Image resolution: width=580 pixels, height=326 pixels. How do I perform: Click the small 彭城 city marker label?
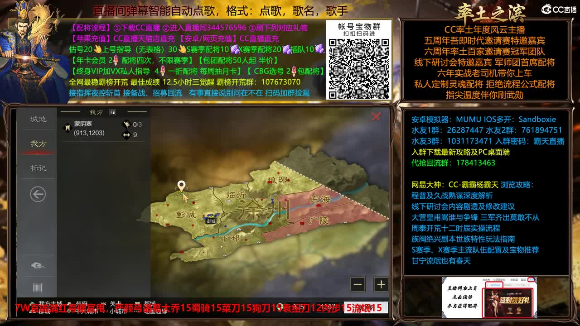point(211,221)
